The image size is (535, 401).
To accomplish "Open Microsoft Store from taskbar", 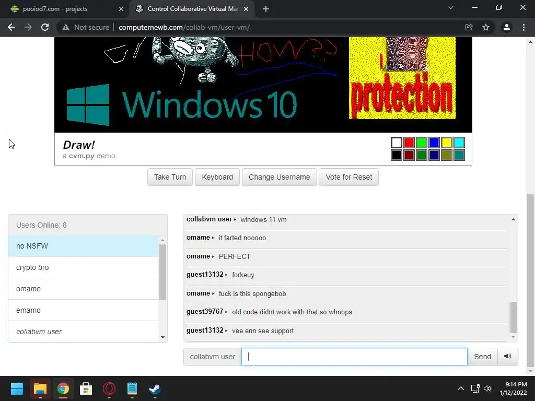I will tap(86, 388).
